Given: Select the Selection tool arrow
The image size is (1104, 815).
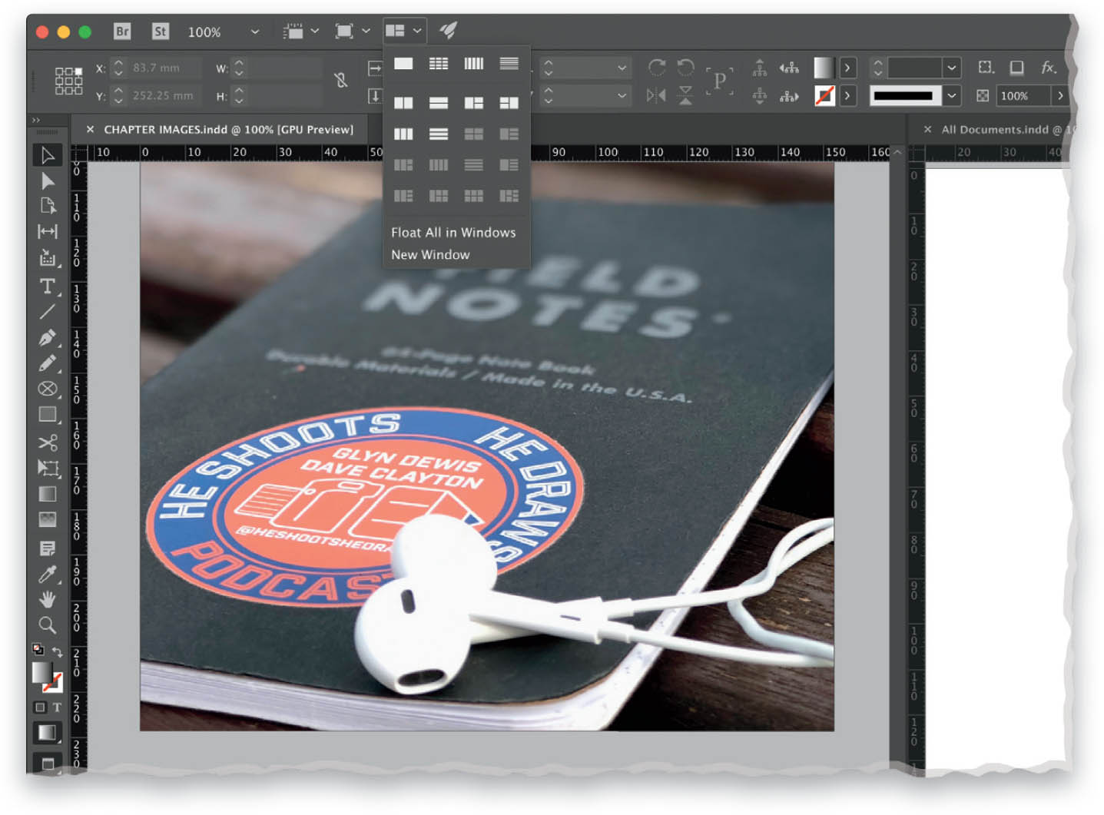Looking at the screenshot, I should click(x=48, y=155).
